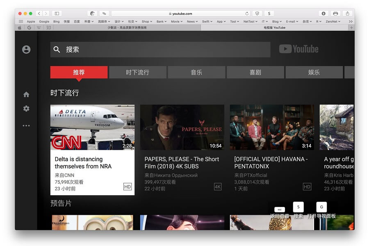Expand the 设计 bookmarks folder
Screen dimensions: 369x246
(x=119, y=21)
